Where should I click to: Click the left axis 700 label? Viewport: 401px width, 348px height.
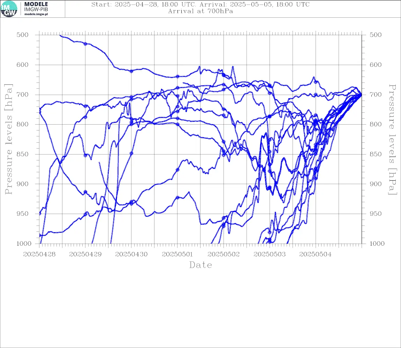tap(23, 95)
